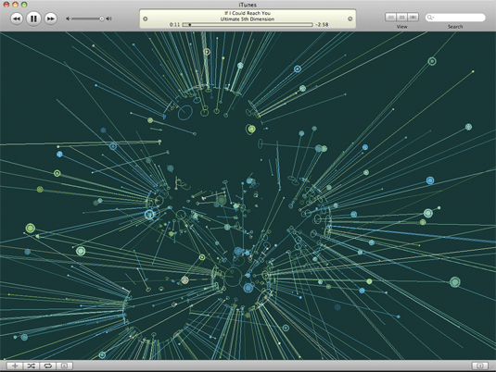Toggle the sidebar button at the bottom right
The image size is (496, 372).
point(480,366)
